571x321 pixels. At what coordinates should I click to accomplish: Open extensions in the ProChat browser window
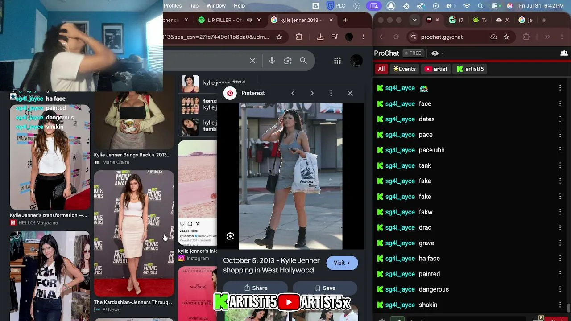(x=526, y=37)
